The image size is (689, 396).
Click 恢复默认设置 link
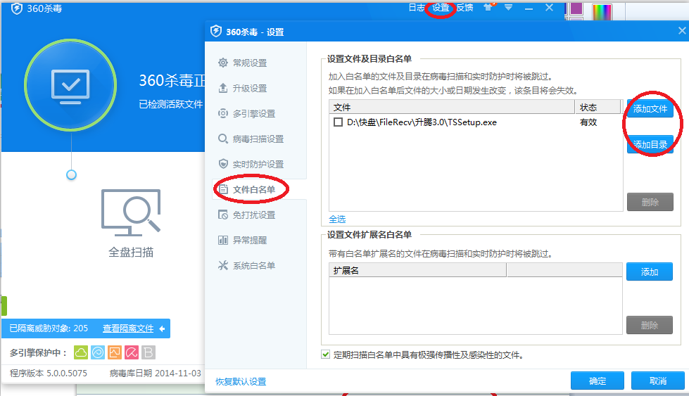tap(241, 381)
